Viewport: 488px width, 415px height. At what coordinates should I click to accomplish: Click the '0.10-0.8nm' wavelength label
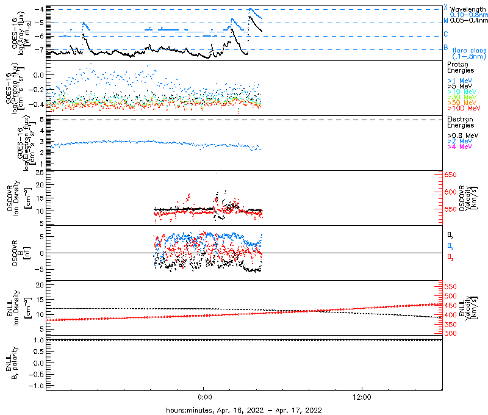pyautogui.click(x=468, y=15)
